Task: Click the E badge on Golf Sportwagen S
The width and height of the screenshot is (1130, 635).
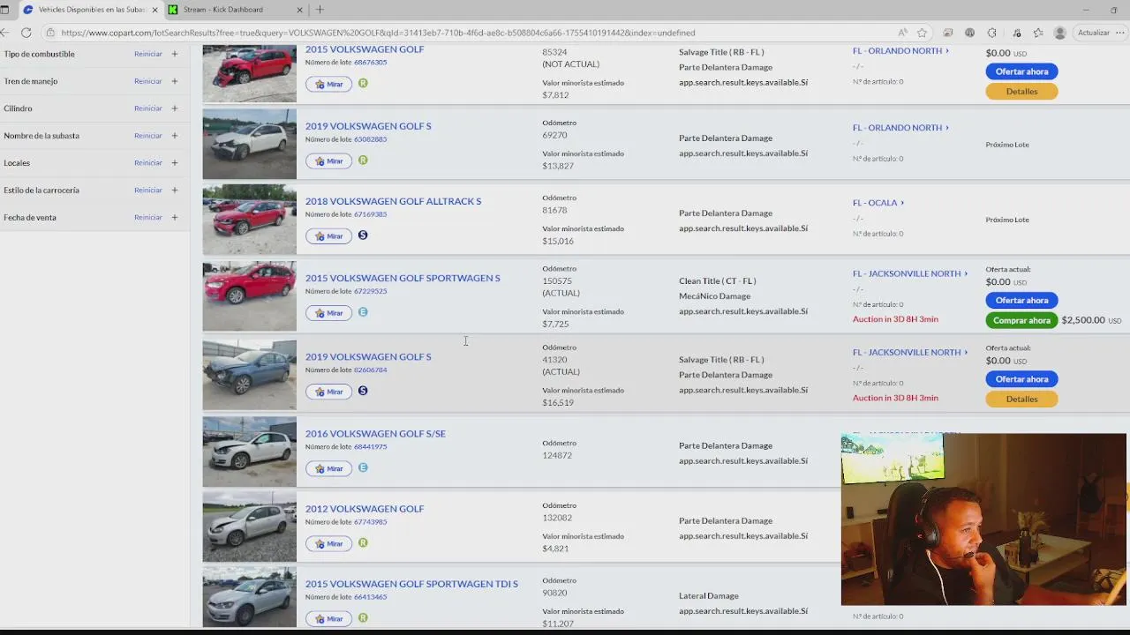Action: pyautogui.click(x=363, y=312)
